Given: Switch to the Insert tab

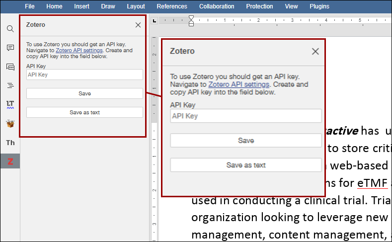Looking at the screenshot, I should (82, 6).
